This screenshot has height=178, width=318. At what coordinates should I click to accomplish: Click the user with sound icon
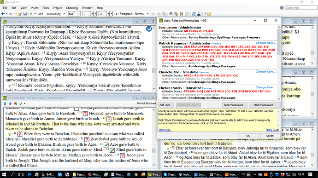(200, 14)
